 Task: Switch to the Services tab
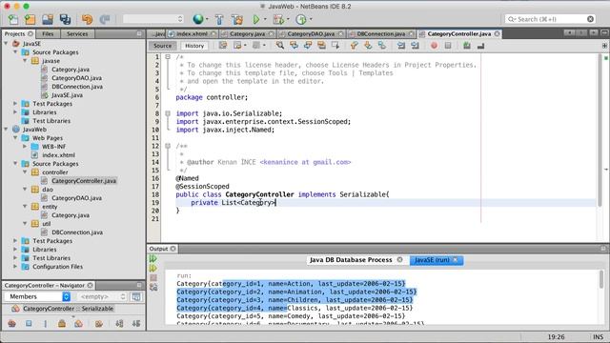(77, 34)
